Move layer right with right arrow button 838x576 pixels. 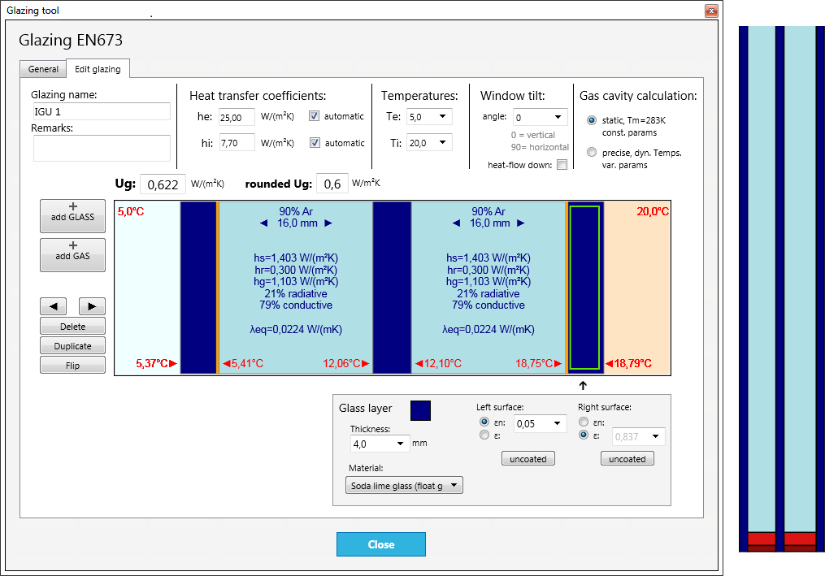click(x=92, y=306)
